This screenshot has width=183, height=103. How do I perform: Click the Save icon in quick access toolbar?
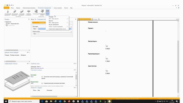(x=7, y=5)
